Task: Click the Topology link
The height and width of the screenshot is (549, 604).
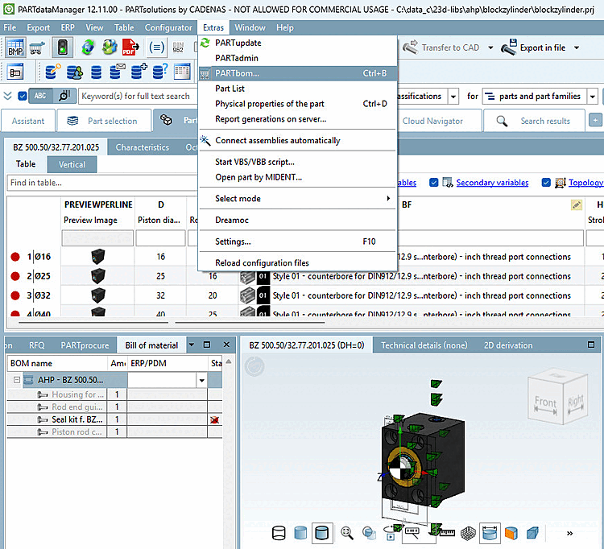Action: click(586, 183)
